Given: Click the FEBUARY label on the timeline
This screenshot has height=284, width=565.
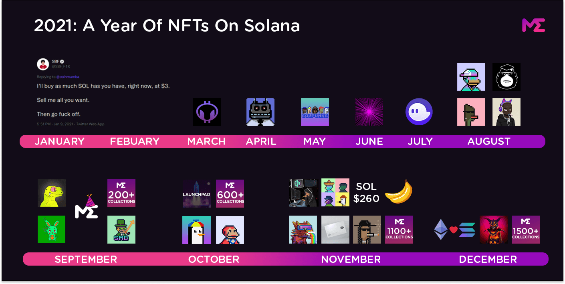Looking at the screenshot, I should (x=135, y=141).
